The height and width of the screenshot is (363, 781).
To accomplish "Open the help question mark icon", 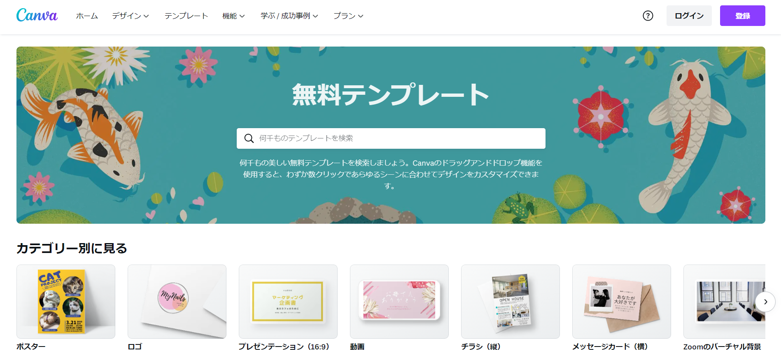I will (x=648, y=16).
